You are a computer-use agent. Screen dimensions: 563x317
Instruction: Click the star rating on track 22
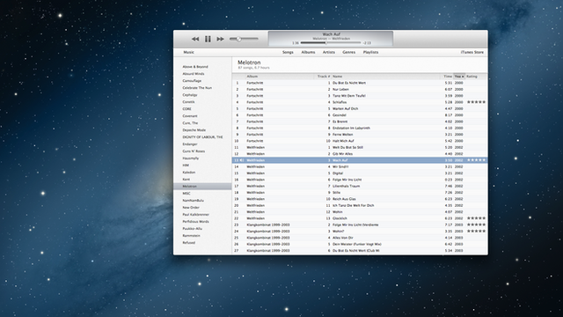coord(476,218)
